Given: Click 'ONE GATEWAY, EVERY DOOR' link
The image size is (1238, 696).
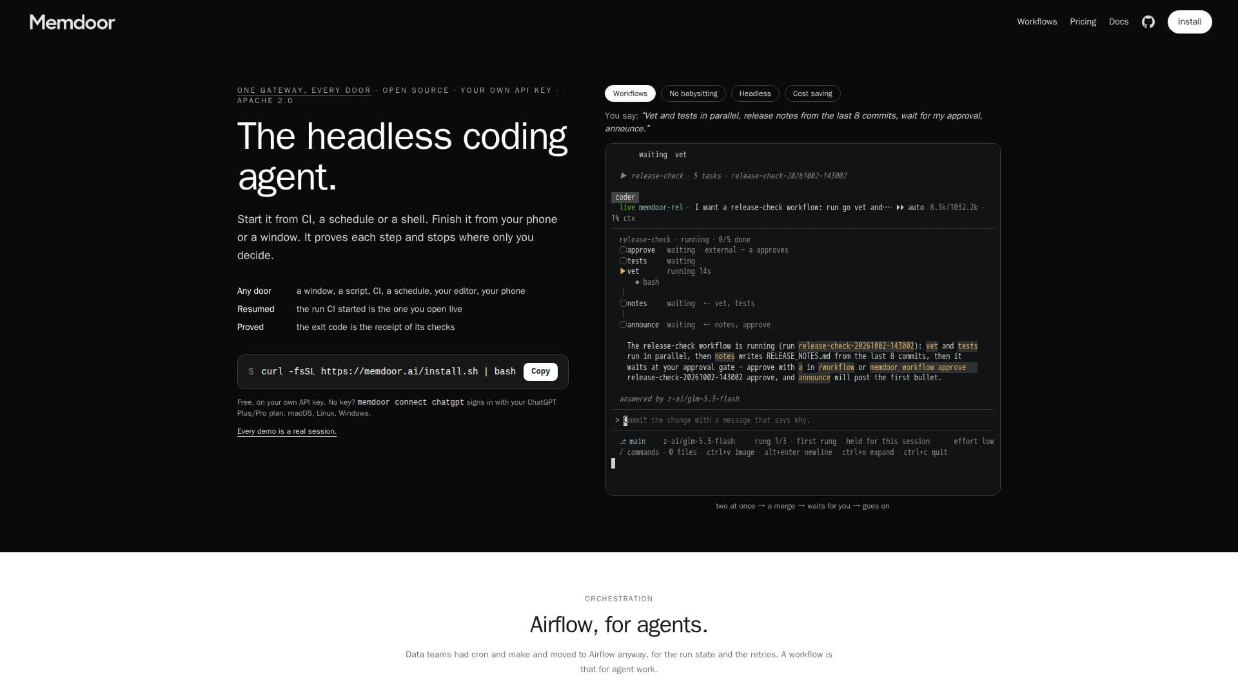Looking at the screenshot, I should [304, 90].
